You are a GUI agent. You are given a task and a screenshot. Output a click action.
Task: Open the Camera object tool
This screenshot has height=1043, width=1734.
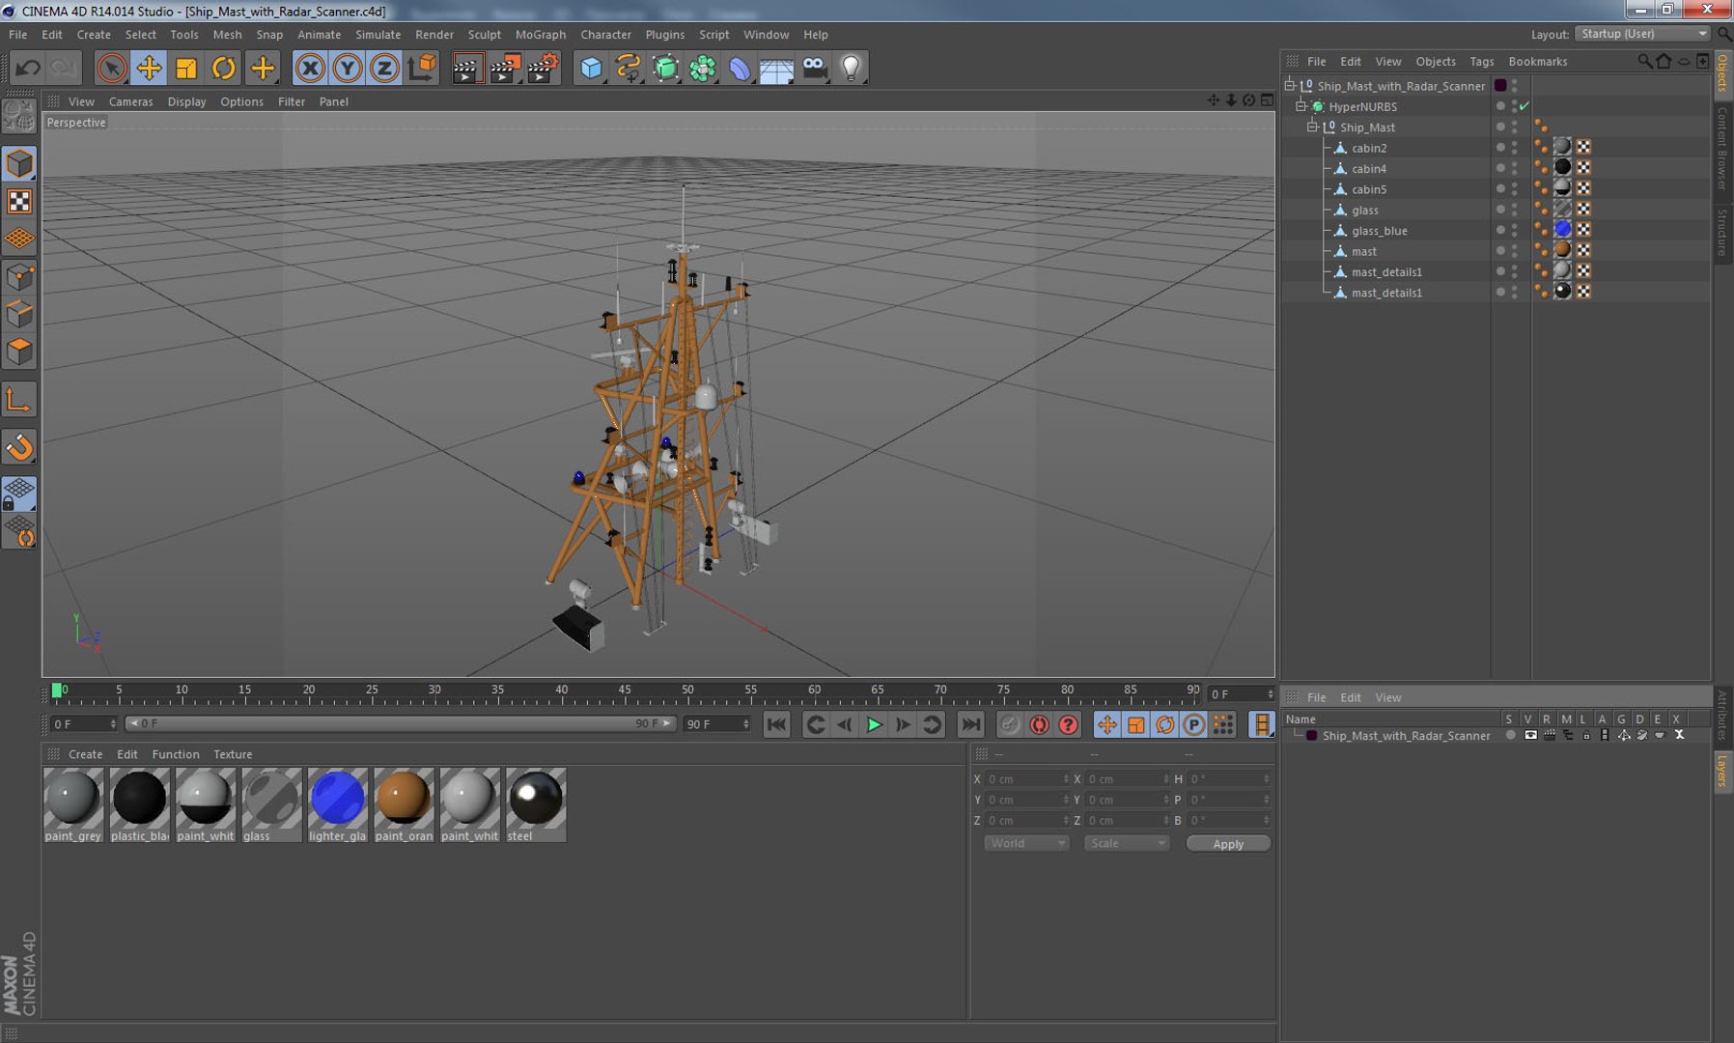814,68
